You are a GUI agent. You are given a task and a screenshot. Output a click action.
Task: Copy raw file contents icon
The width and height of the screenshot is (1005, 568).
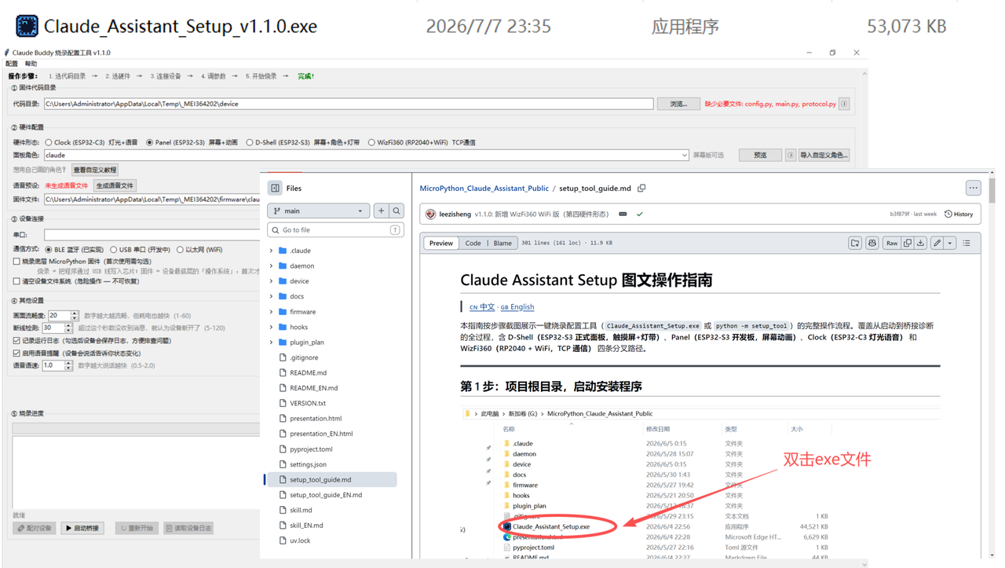(x=908, y=244)
